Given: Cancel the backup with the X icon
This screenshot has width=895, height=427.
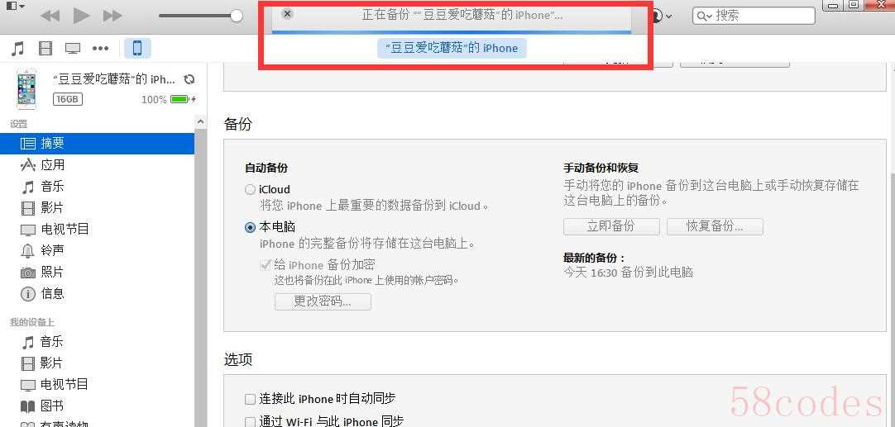Looking at the screenshot, I should 288,14.
